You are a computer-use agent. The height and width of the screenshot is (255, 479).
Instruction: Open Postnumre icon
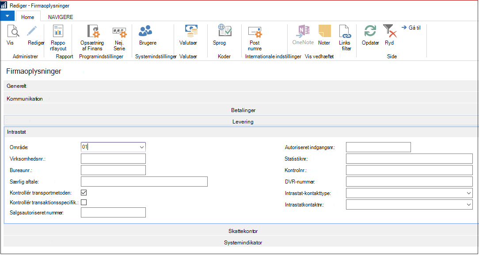coord(255,32)
